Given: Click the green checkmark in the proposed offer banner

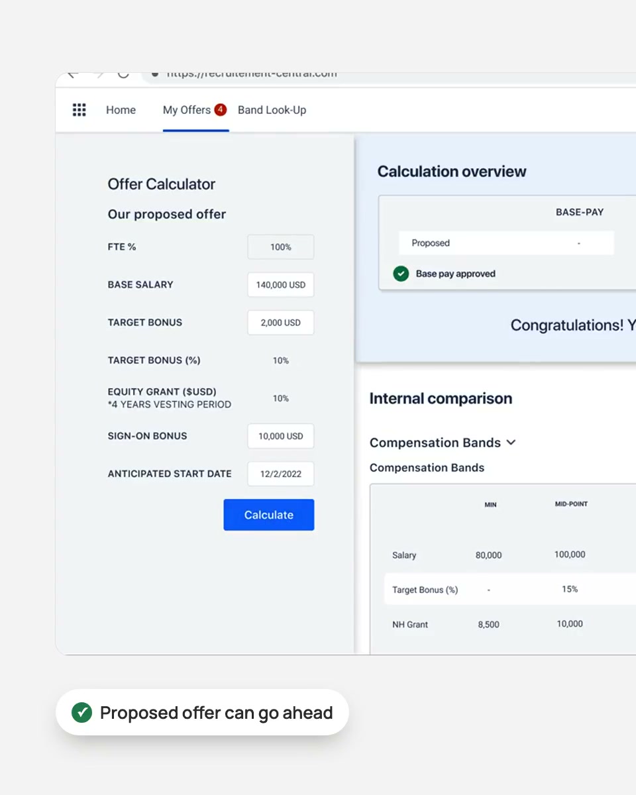Looking at the screenshot, I should point(81,713).
